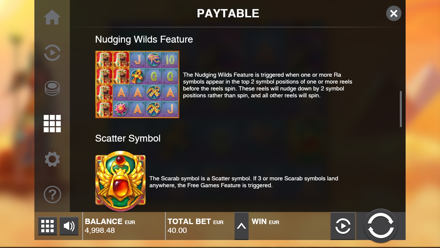Click the paytable vertical scrollbar thumb
This screenshot has height=248, width=440.
[401, 109]
